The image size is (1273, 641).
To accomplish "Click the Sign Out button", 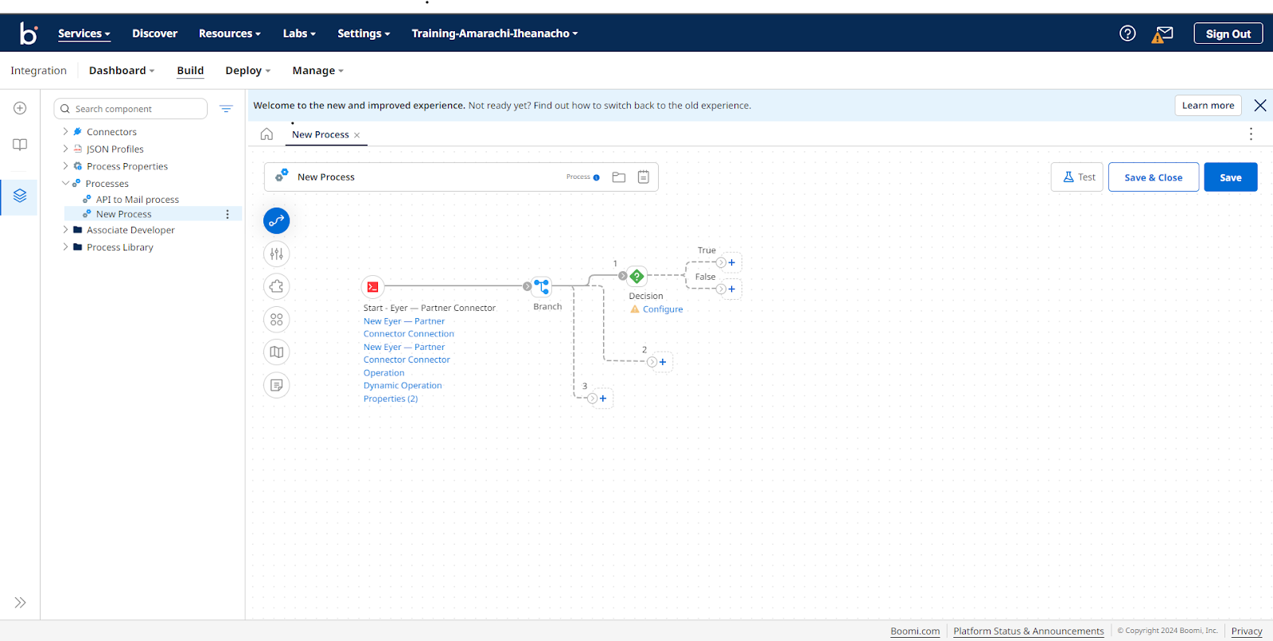I will tap(1228, 33).
